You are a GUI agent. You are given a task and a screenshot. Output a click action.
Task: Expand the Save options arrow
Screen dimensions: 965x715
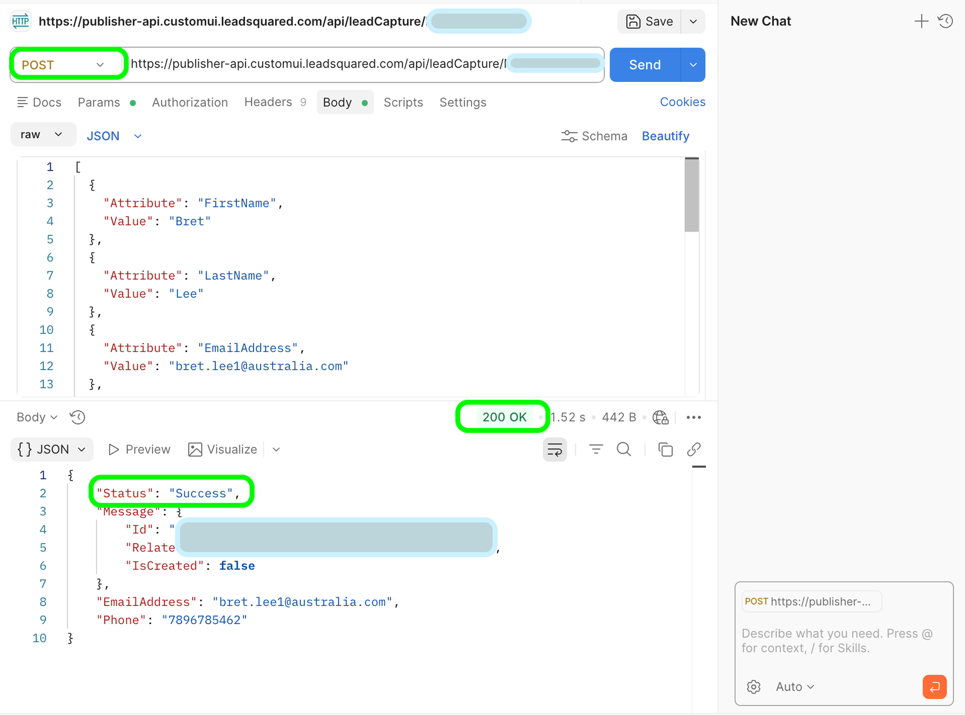694,22
